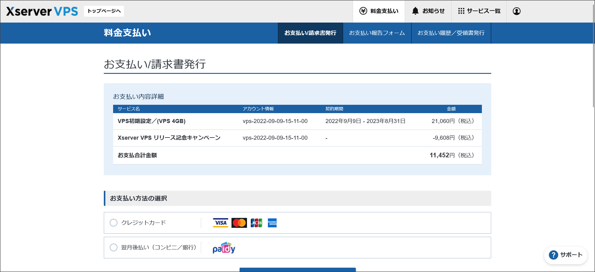Image resolution: width=595 pixels, height=272 pixels.
Task: Click the Mastercard logo
Action: [x=239, y=223]
